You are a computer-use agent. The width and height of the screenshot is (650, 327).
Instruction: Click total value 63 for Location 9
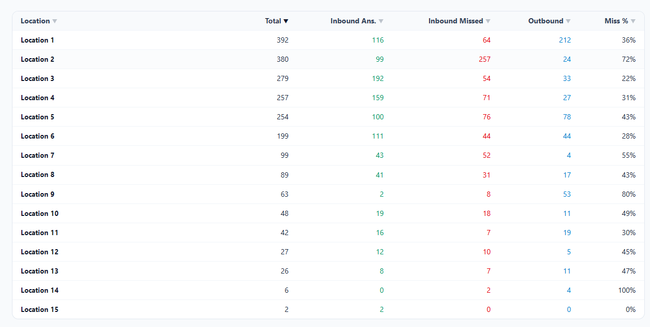284,194
